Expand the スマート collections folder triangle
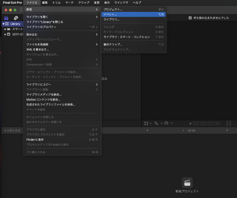 [x=5, y=29]
